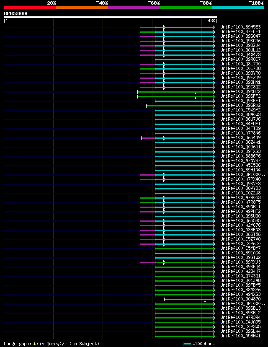Image resolution: width=268 pixels, height=347 pixels.
Task: Choose the UniRef100_Q0D651 entry
Action: 241,147
